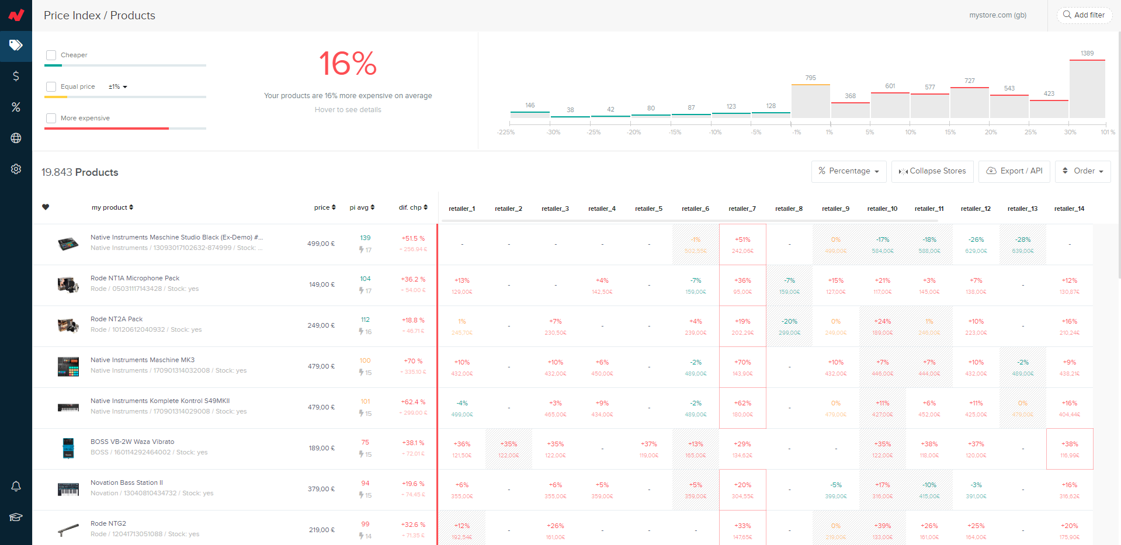Click Collapse Stores button

pyautogui.click(x=932, y=171)
